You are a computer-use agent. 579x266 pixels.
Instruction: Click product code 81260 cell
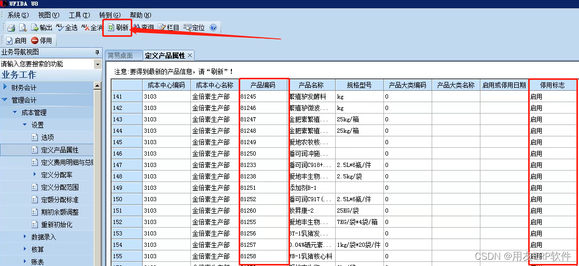[263, 211]
